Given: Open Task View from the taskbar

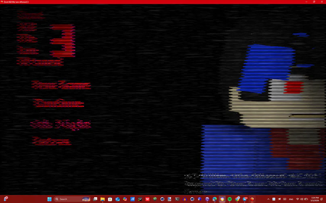Looking at the screenshot, I should coord(95,199).
